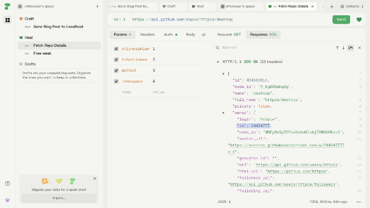
Task: Open the Free week request in sidebar
Action: 42,53
